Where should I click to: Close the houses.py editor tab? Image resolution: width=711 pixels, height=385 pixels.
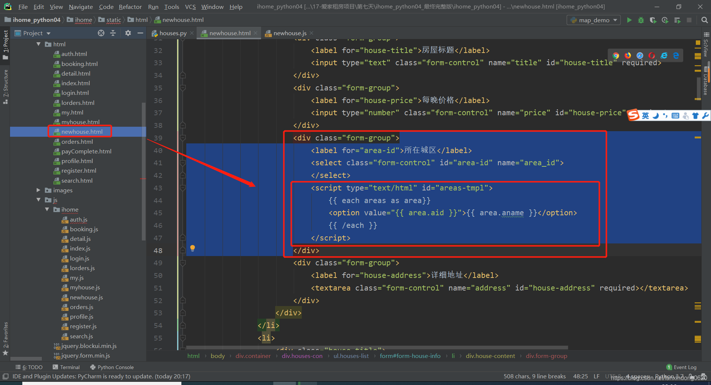pyautogui.click(x=192, y=33)
